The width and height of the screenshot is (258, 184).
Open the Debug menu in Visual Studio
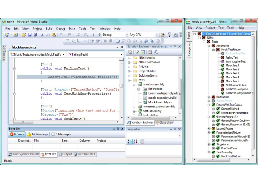pyautogui.click(x=60, y=29)
